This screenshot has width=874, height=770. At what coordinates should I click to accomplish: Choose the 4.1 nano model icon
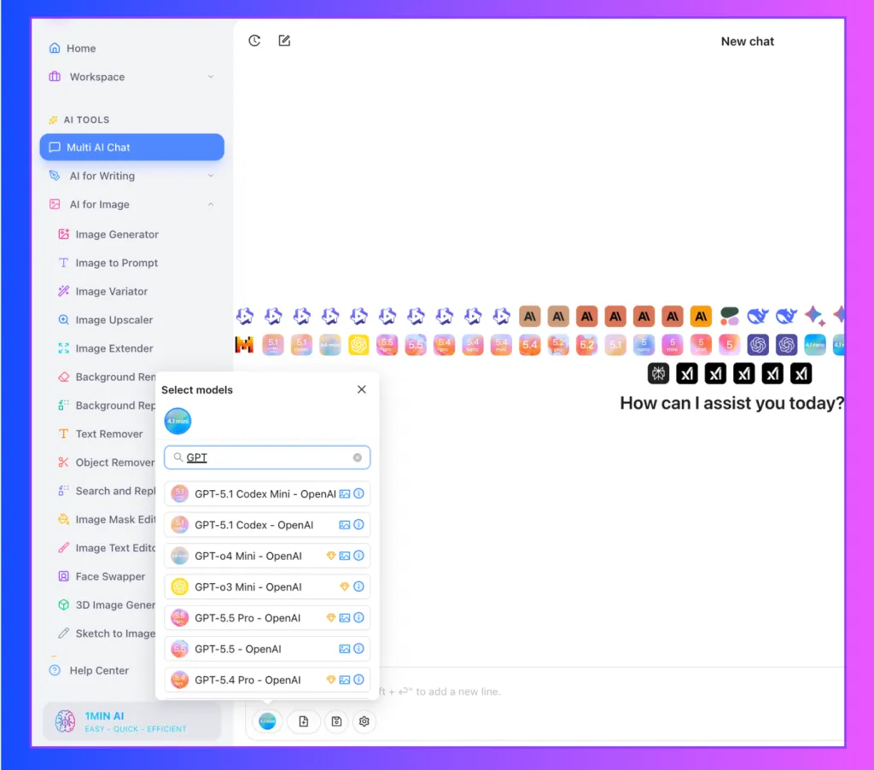click(814, 345)
